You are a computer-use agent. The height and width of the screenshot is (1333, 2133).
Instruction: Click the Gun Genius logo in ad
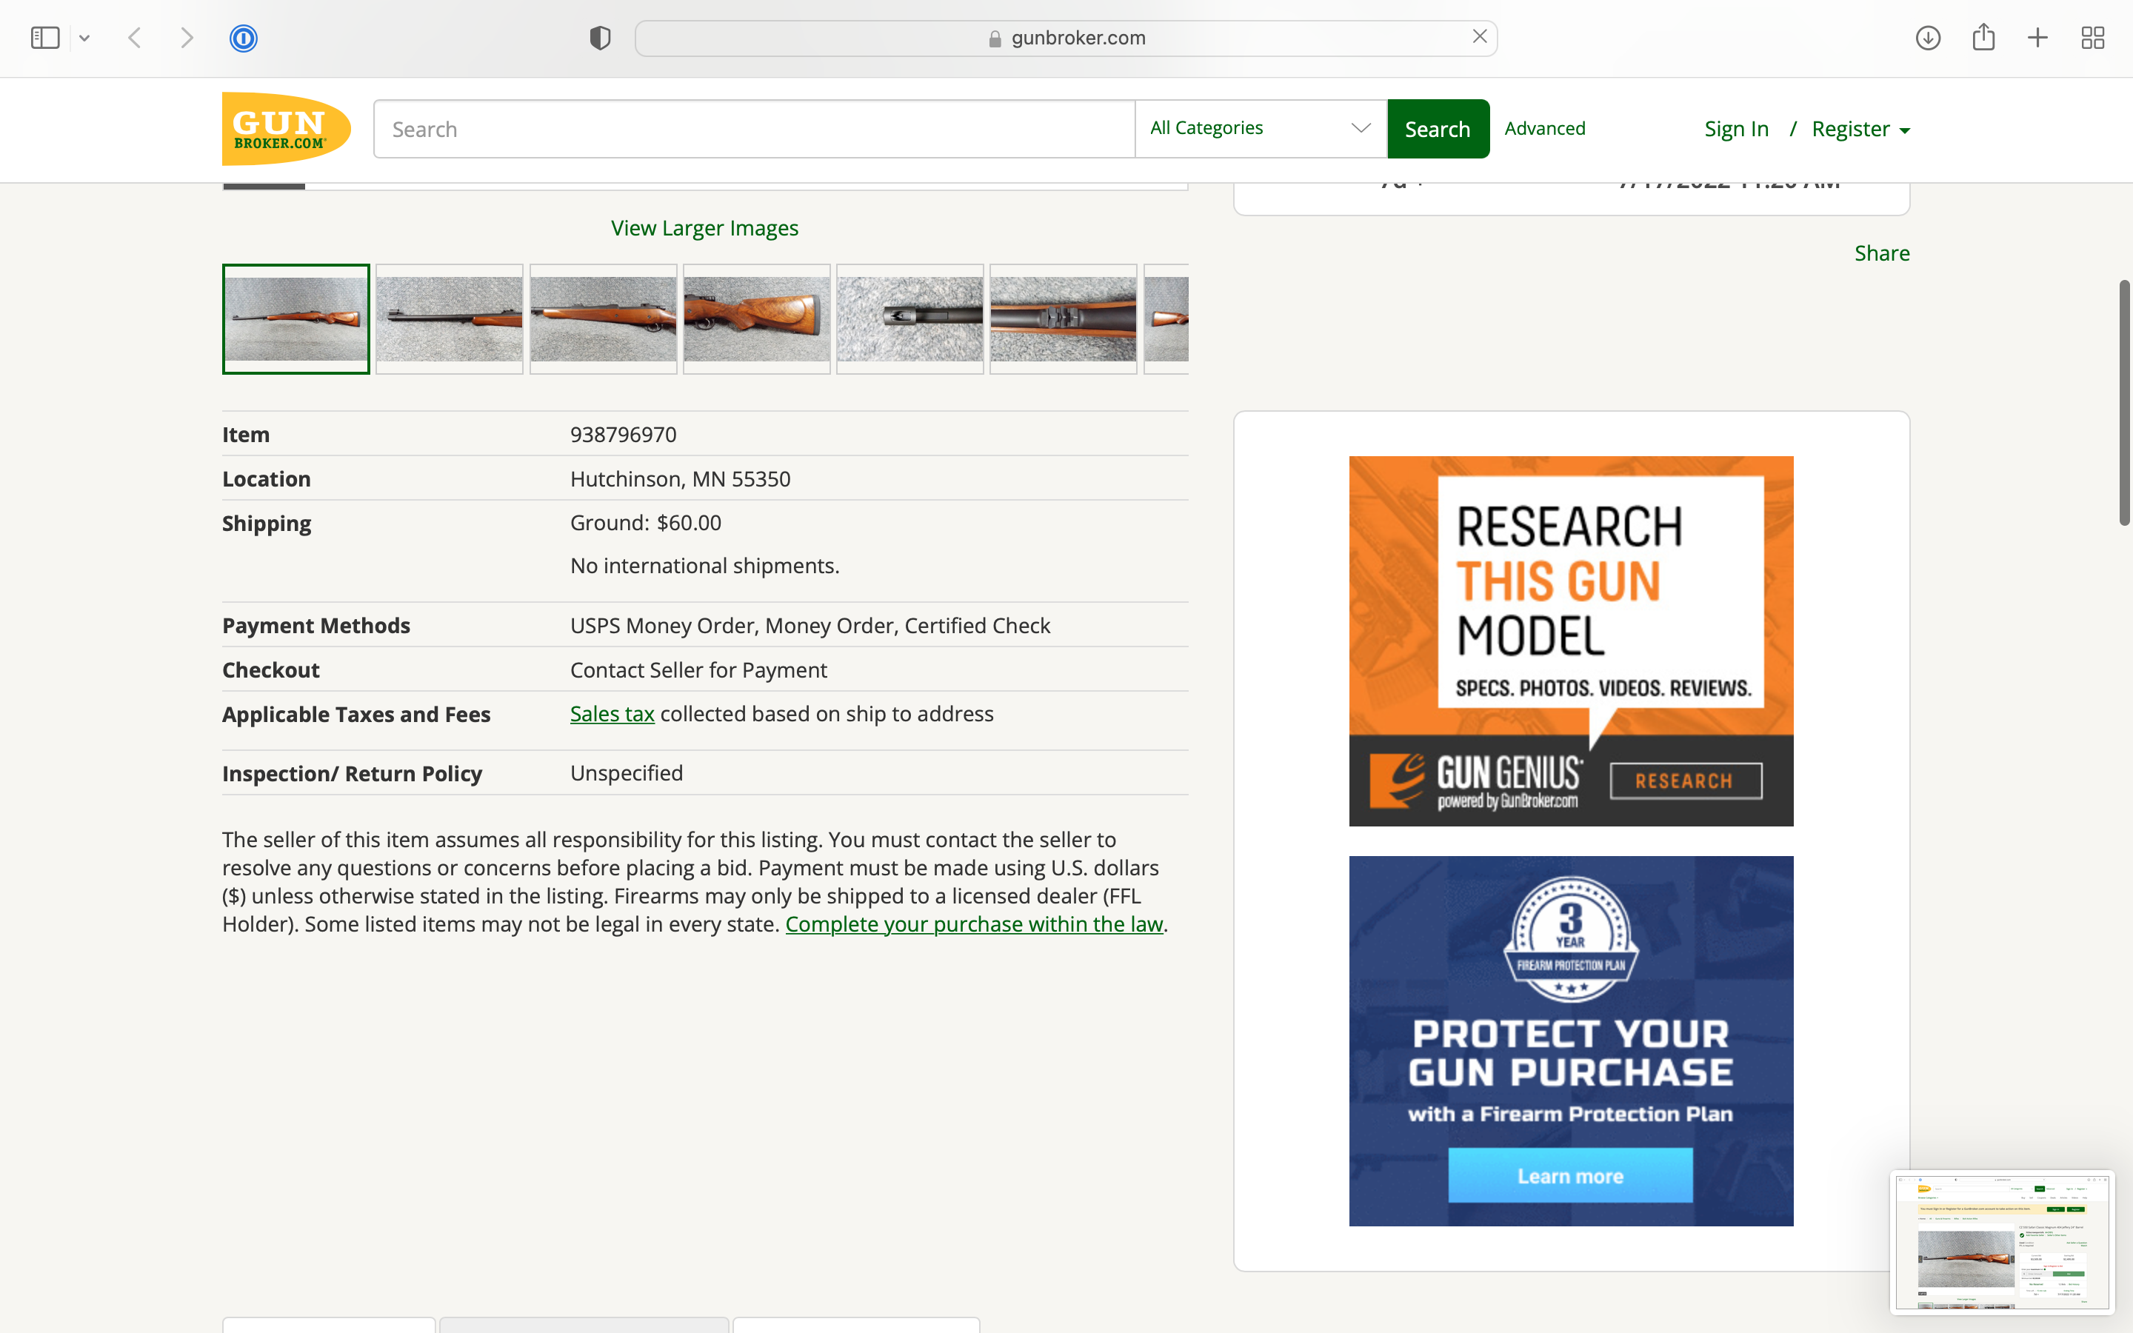1476,781
